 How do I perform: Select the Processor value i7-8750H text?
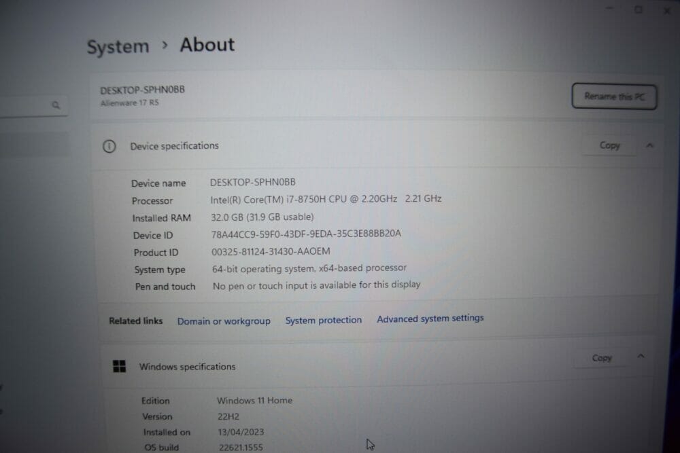pos(326,199)
